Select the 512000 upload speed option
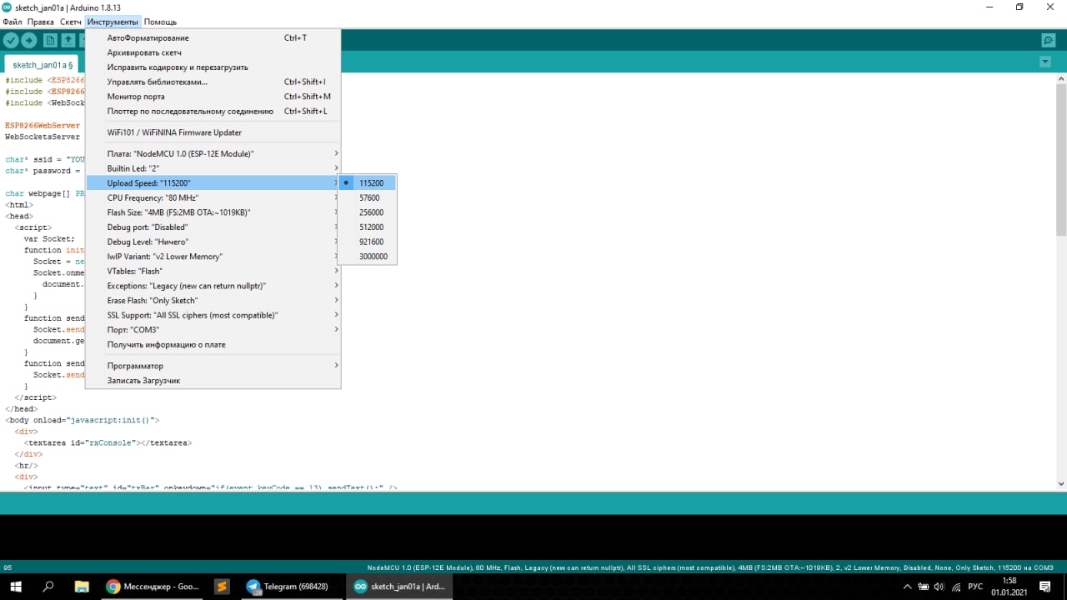The image size is (1067, 600). (368, 227)
